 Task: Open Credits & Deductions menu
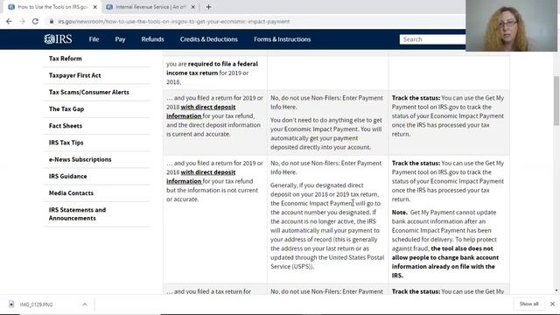[209, 39]
